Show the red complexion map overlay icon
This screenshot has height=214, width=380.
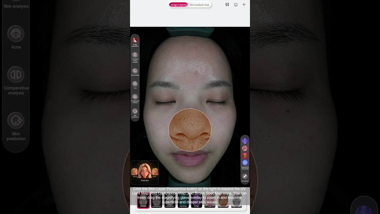point(245,148)
